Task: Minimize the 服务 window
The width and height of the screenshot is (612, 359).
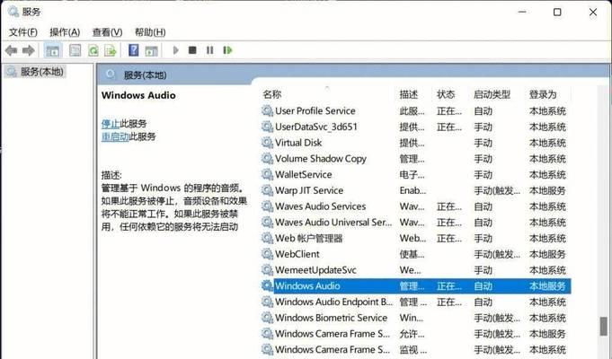Action: [x=522, y=13]
